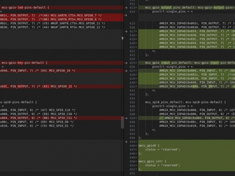This screenshot has width=235, height=176.
Task: Click the change arrow at line 627
Action: (126, 71)
